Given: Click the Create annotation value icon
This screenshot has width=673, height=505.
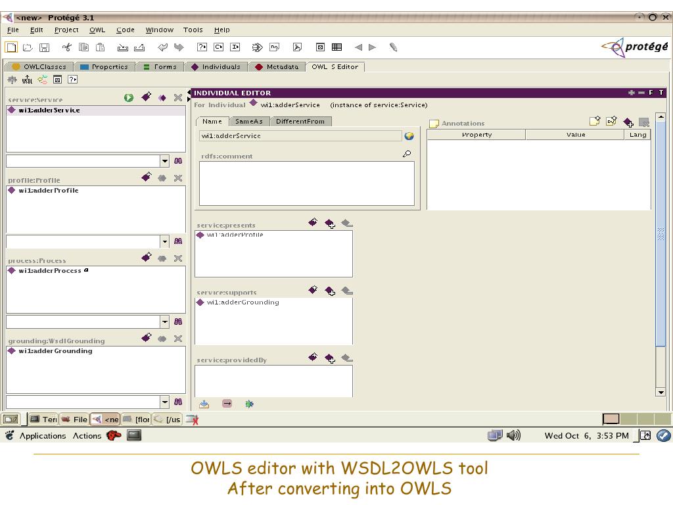Looking at the screenshot, I should (x=594, y=121).
